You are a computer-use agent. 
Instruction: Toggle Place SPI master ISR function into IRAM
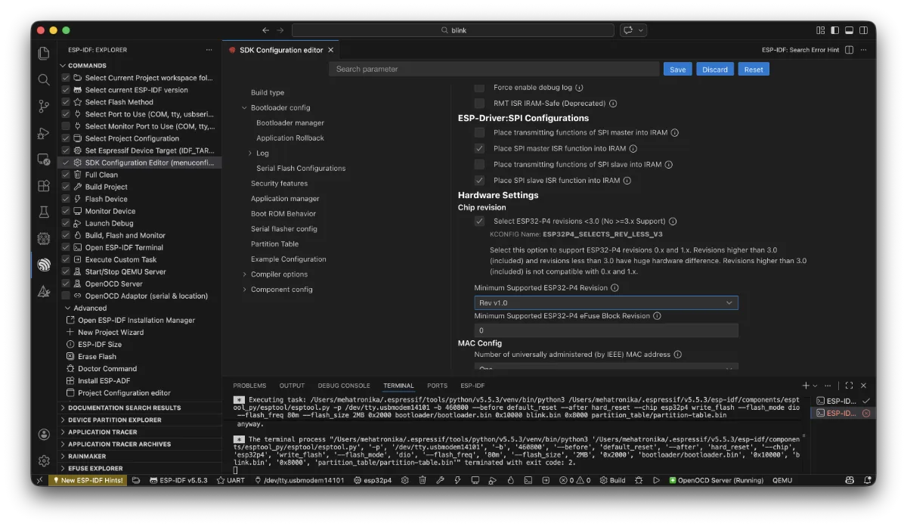pyautogui.click(x=479, y=149)
